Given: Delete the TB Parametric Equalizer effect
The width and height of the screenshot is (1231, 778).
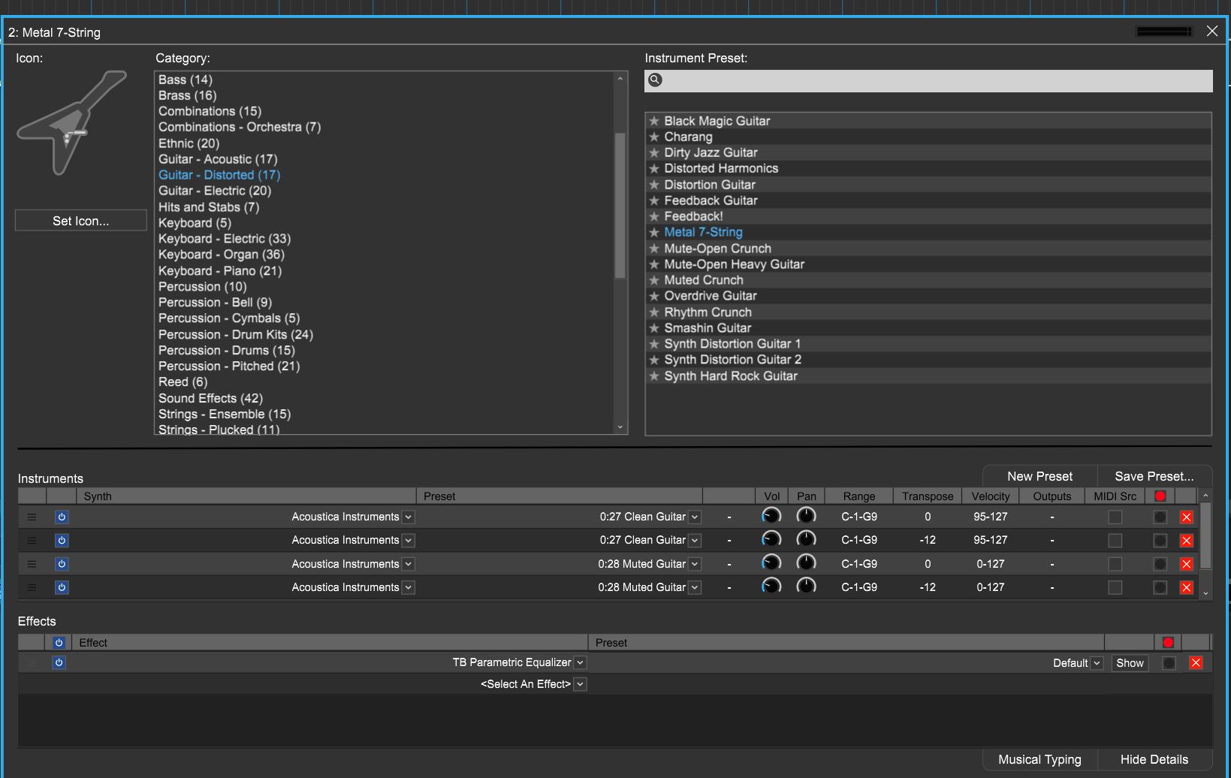Looking at the screenshot, I should pyautogui.click(x=1196, y=662).
